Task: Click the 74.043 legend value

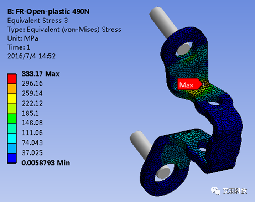Action: click(x=32, y=143)
